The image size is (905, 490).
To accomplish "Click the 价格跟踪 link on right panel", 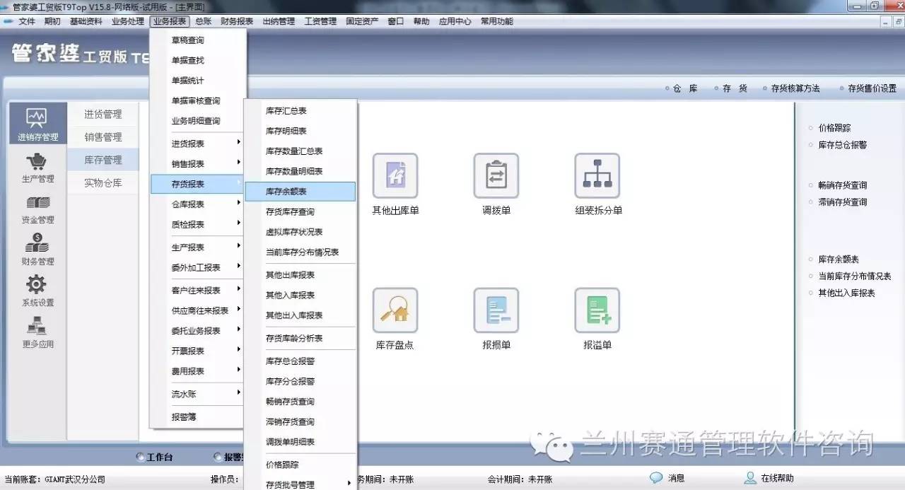I will (834, 128).
